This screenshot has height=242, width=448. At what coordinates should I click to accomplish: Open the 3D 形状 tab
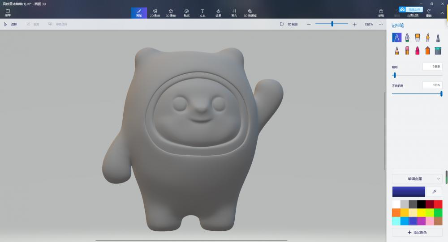tap(171, 13)
